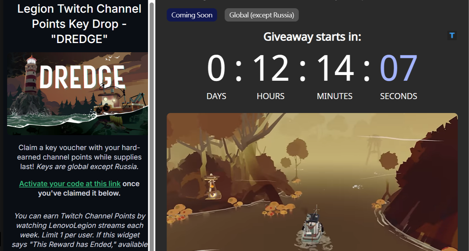
Task: Click the blue T icon near the countdown
Action: [452, 35]
